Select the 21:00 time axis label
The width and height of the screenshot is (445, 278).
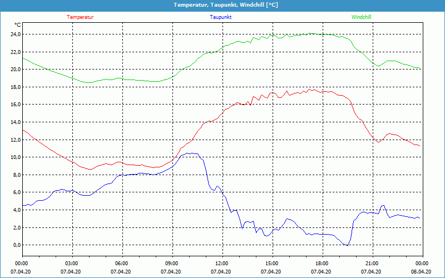(x=372, y=264)
